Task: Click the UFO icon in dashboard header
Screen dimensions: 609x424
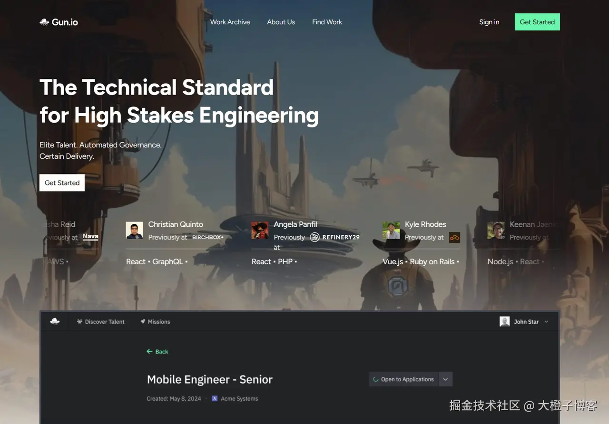Action: click(x=55, y=322)
